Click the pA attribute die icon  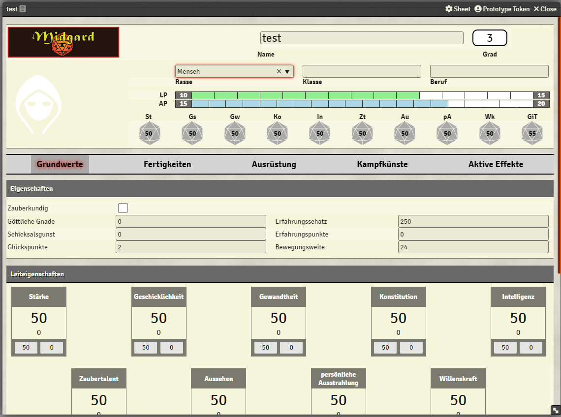(x=447, y=133)
